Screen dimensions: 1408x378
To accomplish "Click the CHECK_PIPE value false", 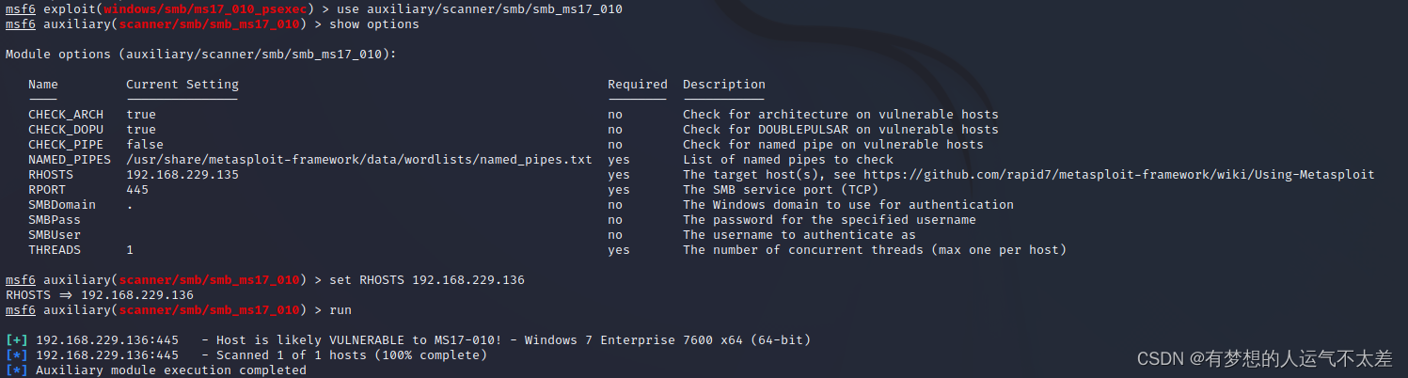I will tap(145, 145).
